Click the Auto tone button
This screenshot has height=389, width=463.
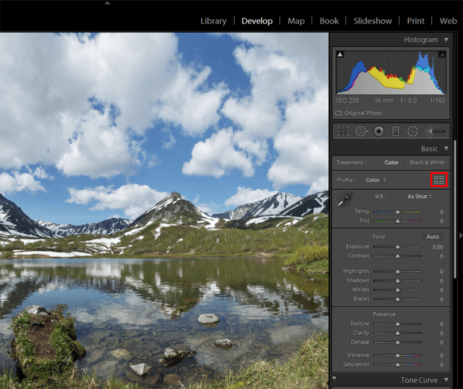[x=433, y=237]
